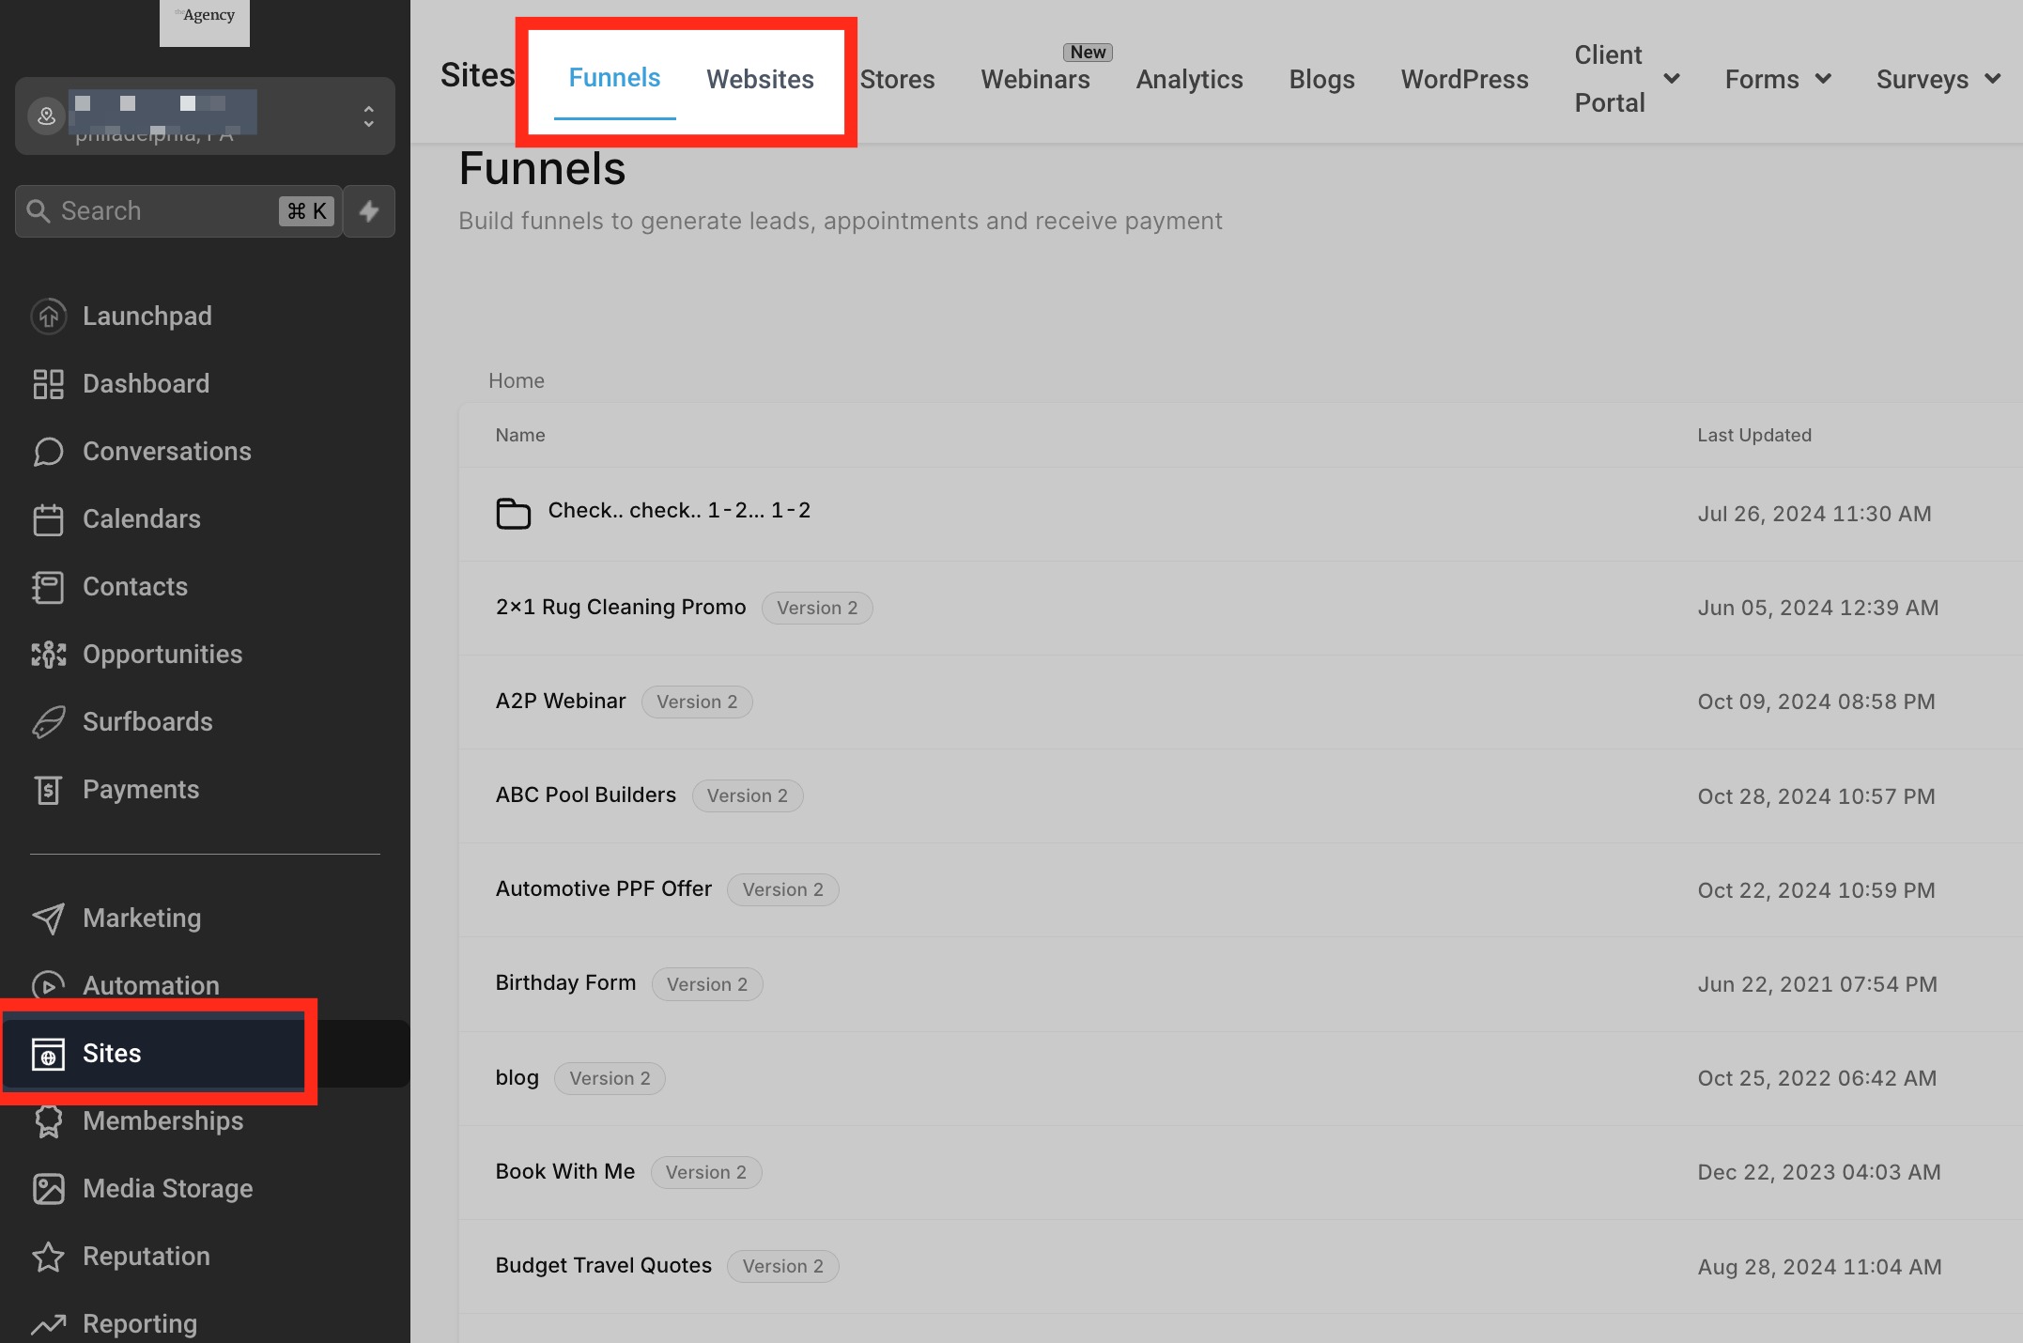Select the Dashboard icon
The width and height of the screenshot is (2023, 1343).
click(x=49, y=383)
